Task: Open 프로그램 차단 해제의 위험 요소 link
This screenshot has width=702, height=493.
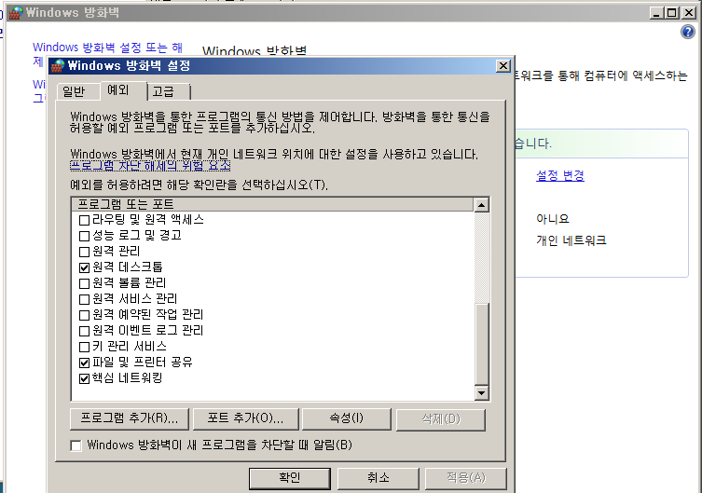Action: tap(150, 166)
